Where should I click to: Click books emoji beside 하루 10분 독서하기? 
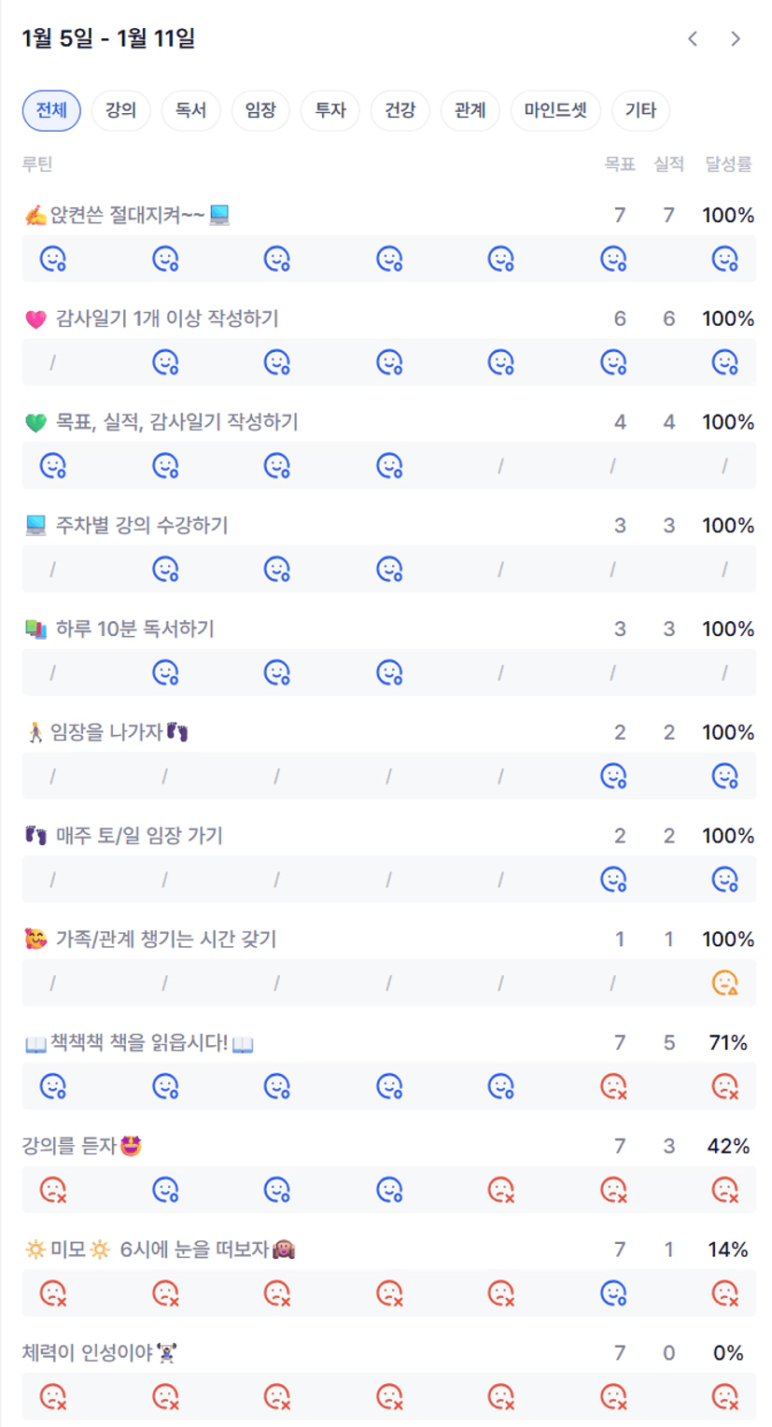[35, 629]
